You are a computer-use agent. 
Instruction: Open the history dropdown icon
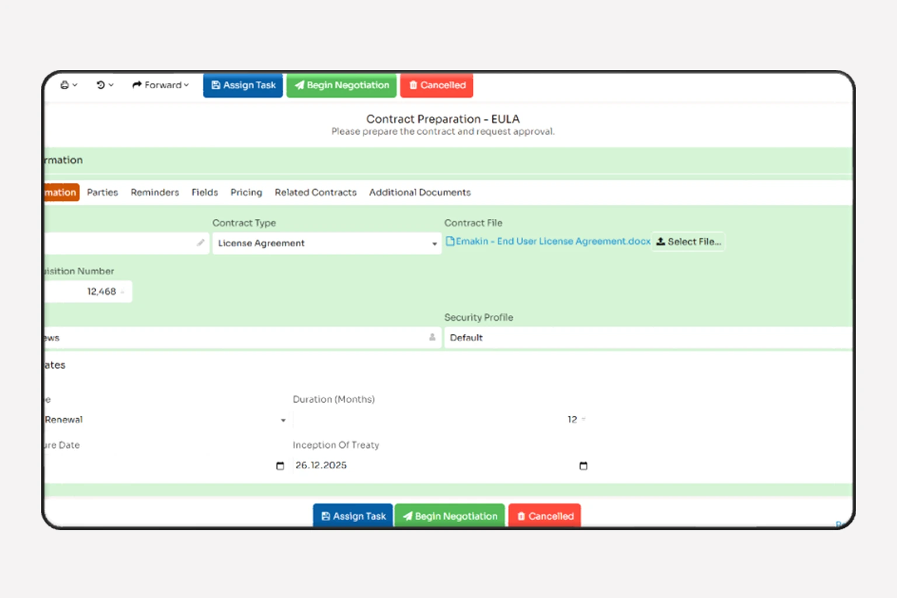(x=105, y=85)
